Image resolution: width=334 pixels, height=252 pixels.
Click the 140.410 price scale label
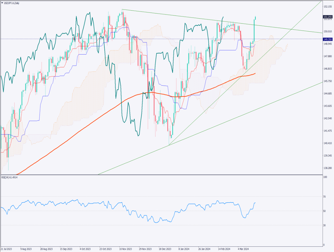click(327, 143)
